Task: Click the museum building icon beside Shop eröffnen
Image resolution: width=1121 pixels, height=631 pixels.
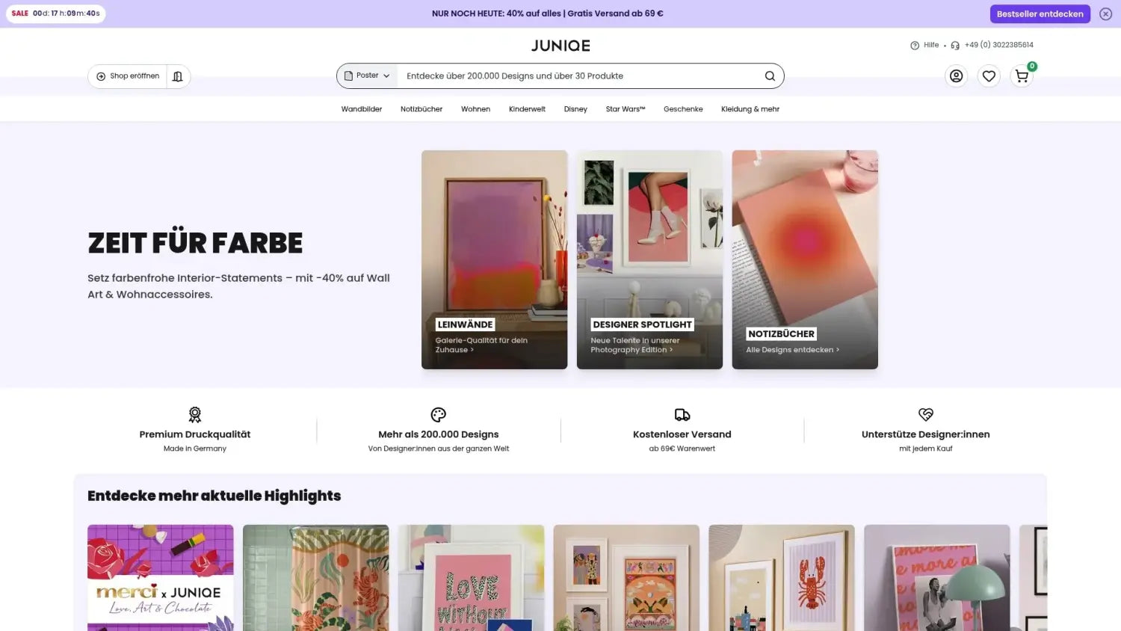Action: 178,76
